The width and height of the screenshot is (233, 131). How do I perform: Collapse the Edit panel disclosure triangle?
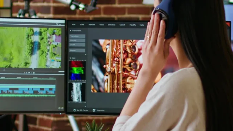click(70, 58)
